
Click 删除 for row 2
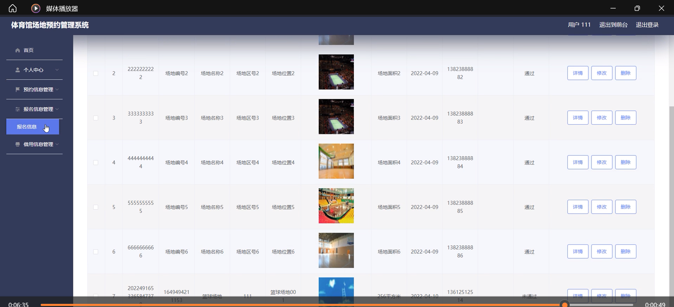pyautogui.click(x=626, y=73)
